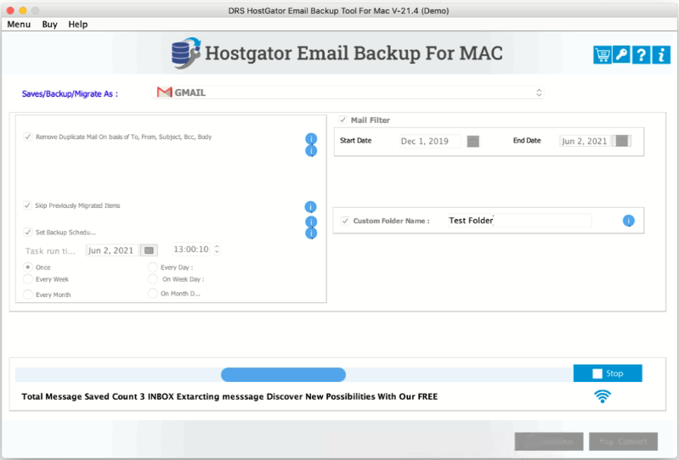The image size is (679, 460).
Task: Click the time stepper arrows next to 13:00:10
Action: 217,250
